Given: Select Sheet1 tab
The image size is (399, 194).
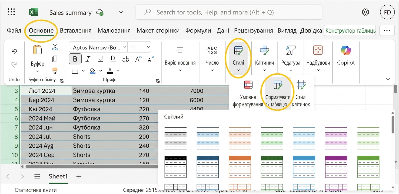Looking at the screenshot, I should coord(58,176).
